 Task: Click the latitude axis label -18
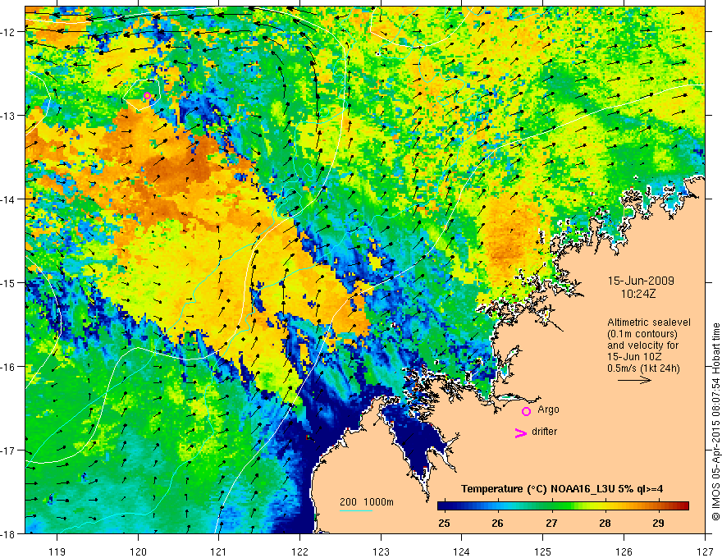pos(9,534)
